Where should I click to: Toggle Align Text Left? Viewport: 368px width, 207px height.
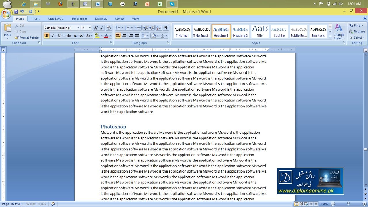click(118, 36)
